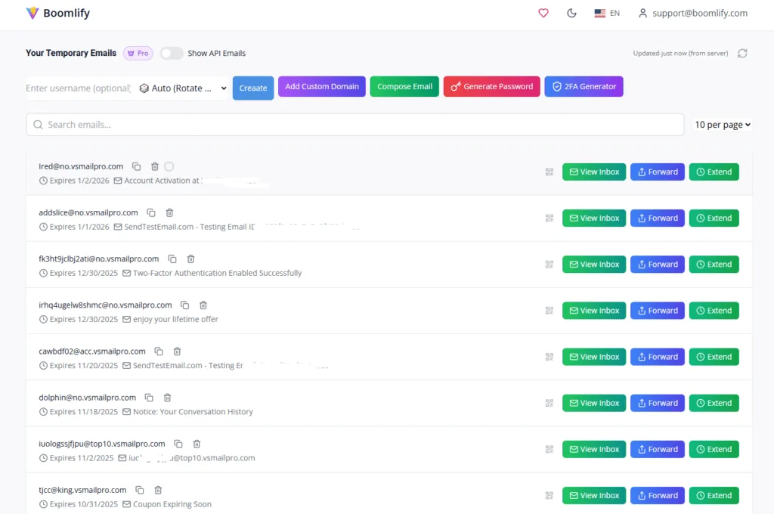Focus the Search emails field
Viewport: 774px width, 514px height.
click(x=355, y=125)
